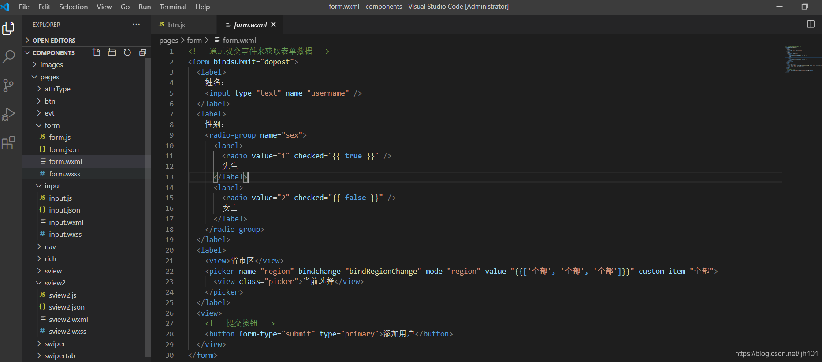Collapse all folders in Explorer

pos(142,52)
